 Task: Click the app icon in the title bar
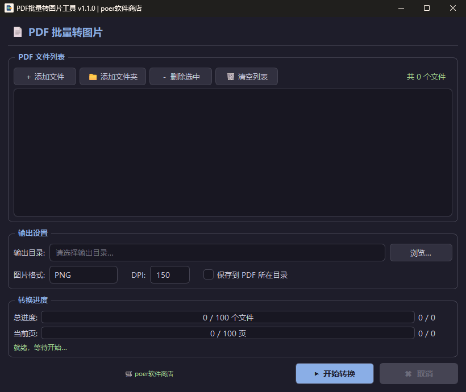(x=9, y=8)
